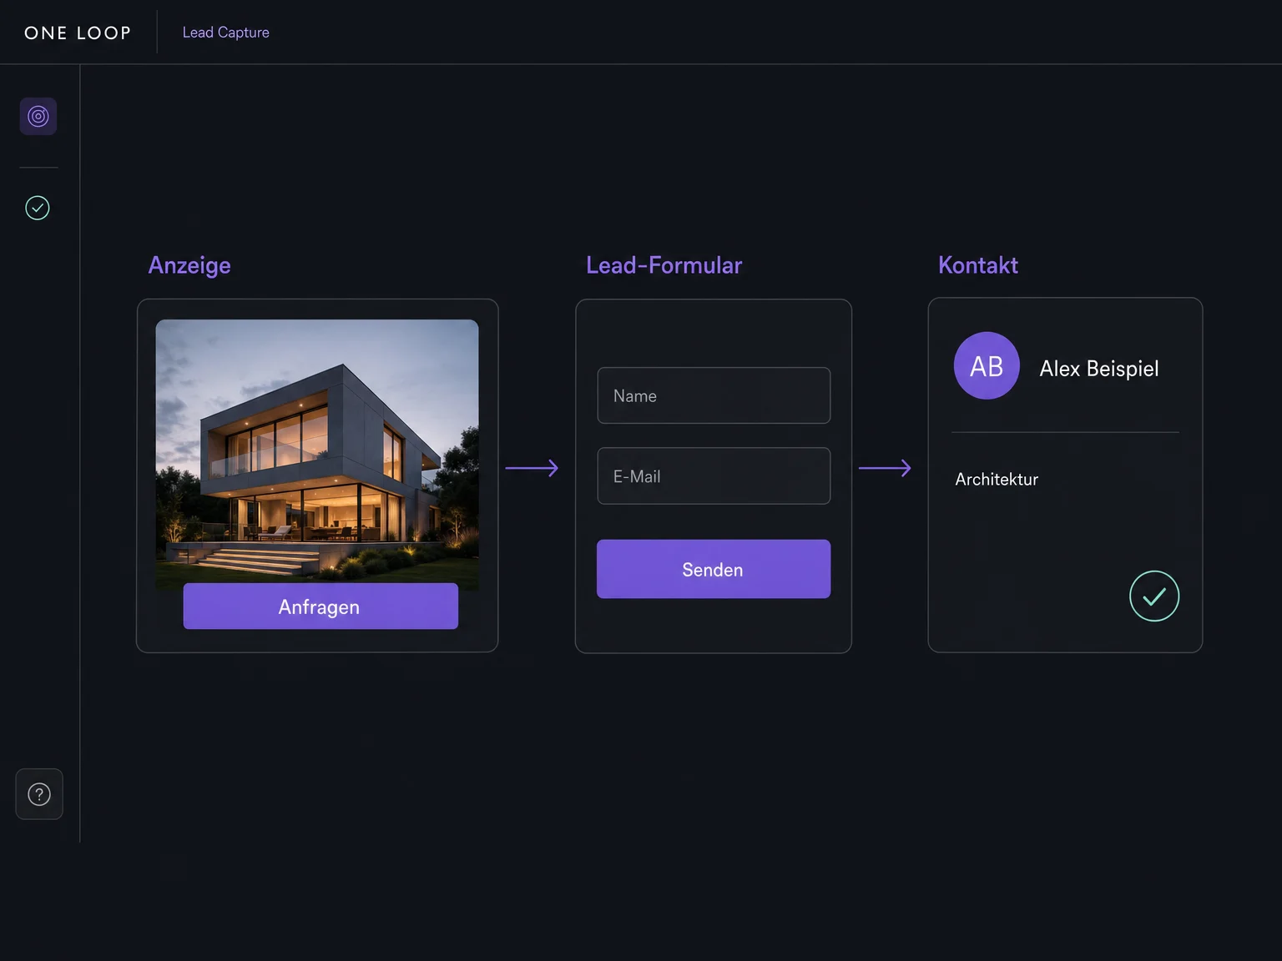Open the help question mark button
1282x961 pixels.
tap(39, 794)
